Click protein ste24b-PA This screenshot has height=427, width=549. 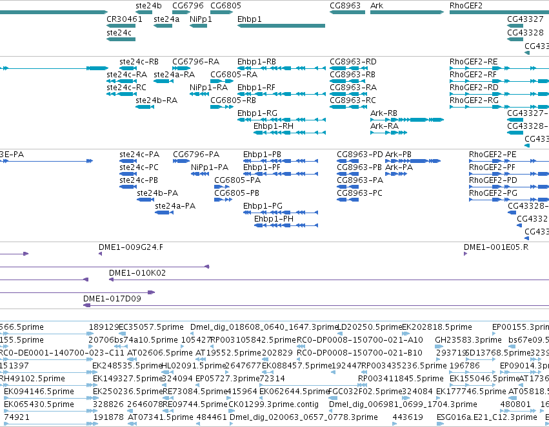pyautogui.click(x=146, y=200)
